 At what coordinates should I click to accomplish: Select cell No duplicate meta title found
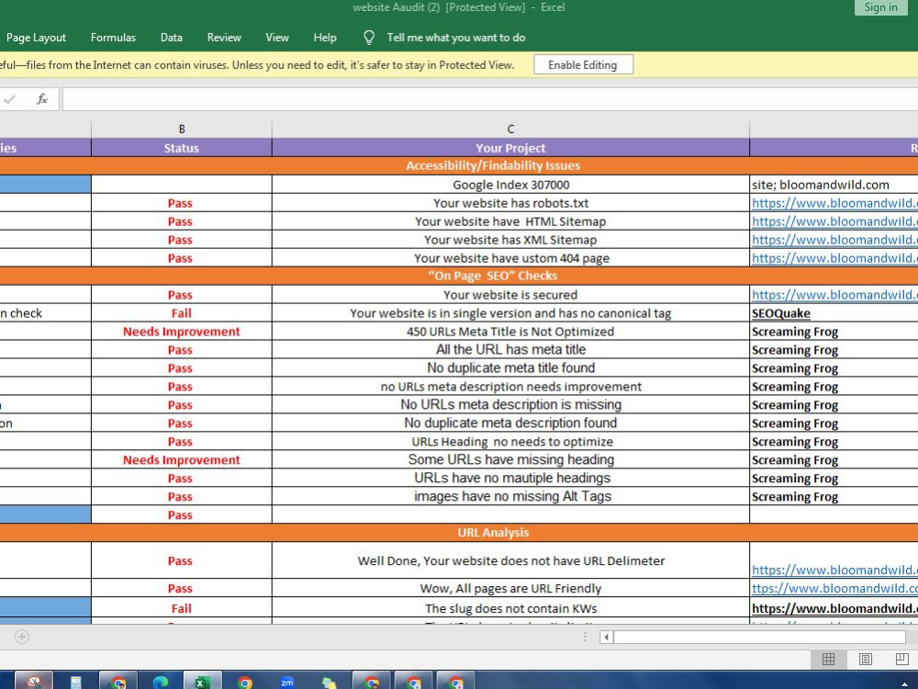click(510, 368)
